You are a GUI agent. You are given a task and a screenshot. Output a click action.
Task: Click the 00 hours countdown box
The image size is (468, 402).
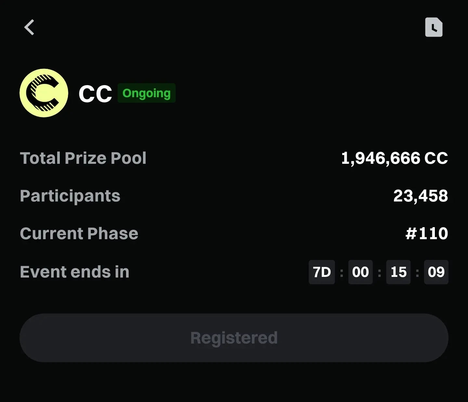(x=360, y=272)
